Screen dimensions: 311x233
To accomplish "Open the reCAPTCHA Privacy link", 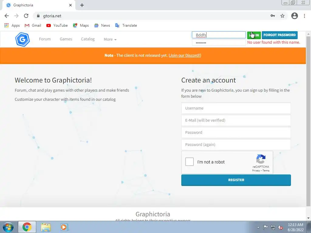I will point(256,171).
